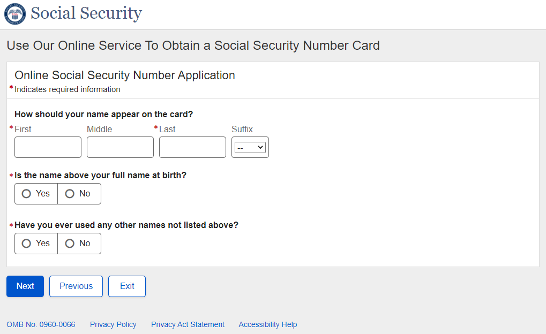
Task: Select Yes for used other names
Action: 36,244
